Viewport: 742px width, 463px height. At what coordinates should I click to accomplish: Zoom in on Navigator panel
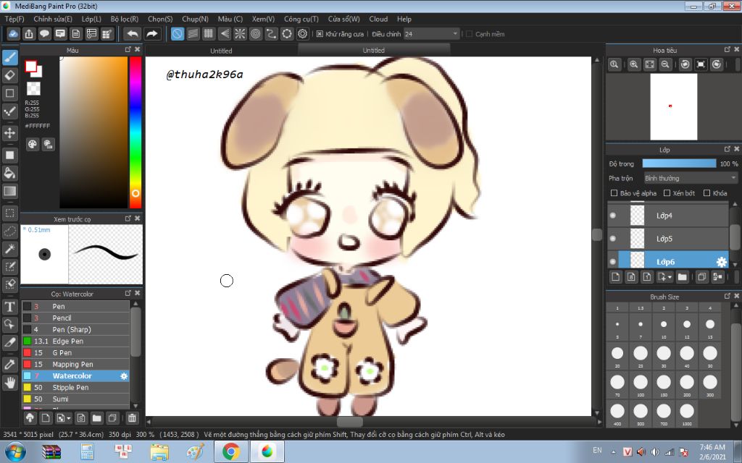633,64
